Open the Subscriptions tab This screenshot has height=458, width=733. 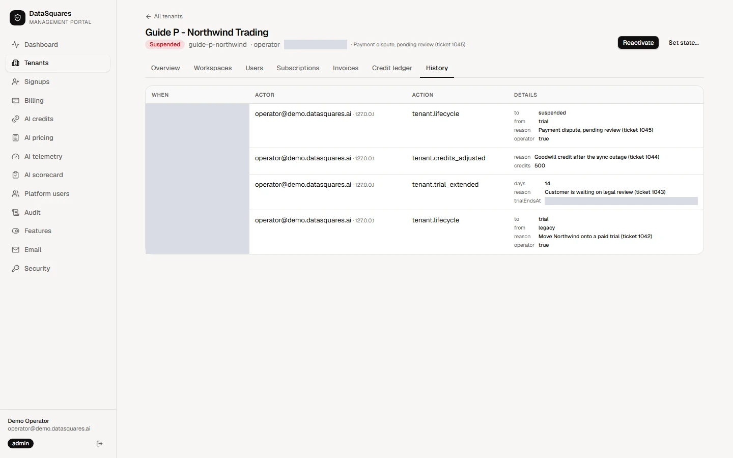point(298,68)
